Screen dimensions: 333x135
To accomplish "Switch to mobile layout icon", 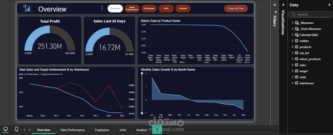I will tap(17, 129).
